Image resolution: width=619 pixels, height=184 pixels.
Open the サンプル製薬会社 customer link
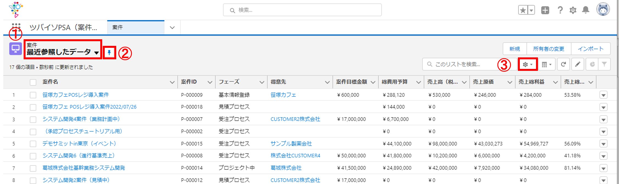pos(291,144)
